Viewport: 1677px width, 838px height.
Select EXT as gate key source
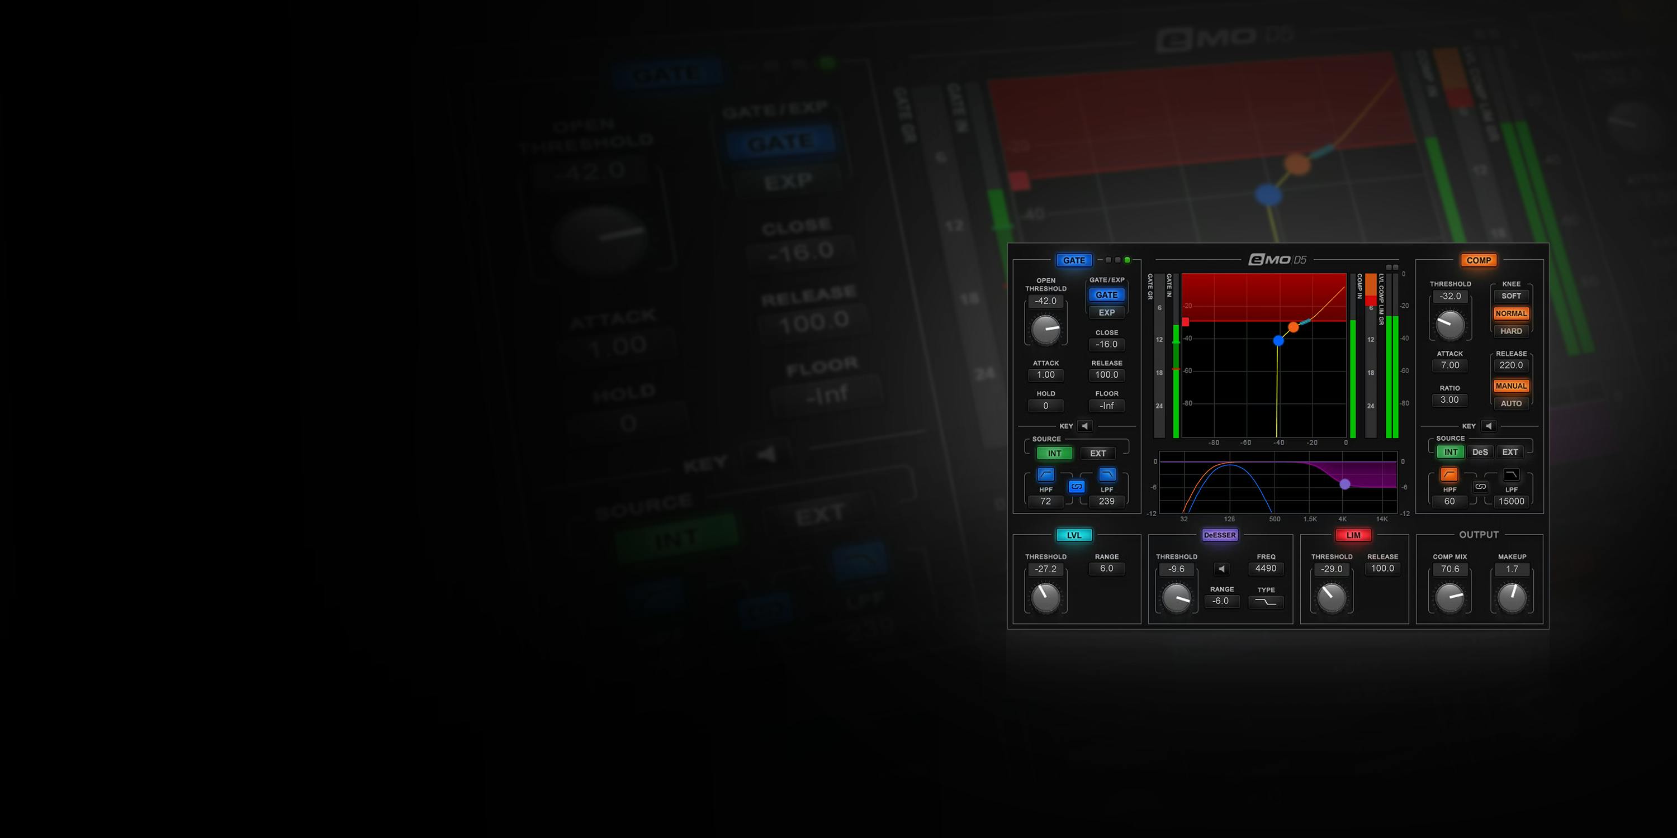(x=1098, y=454)
